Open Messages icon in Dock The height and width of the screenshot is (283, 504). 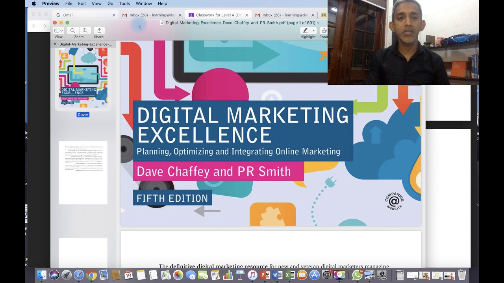click(190, 275)
